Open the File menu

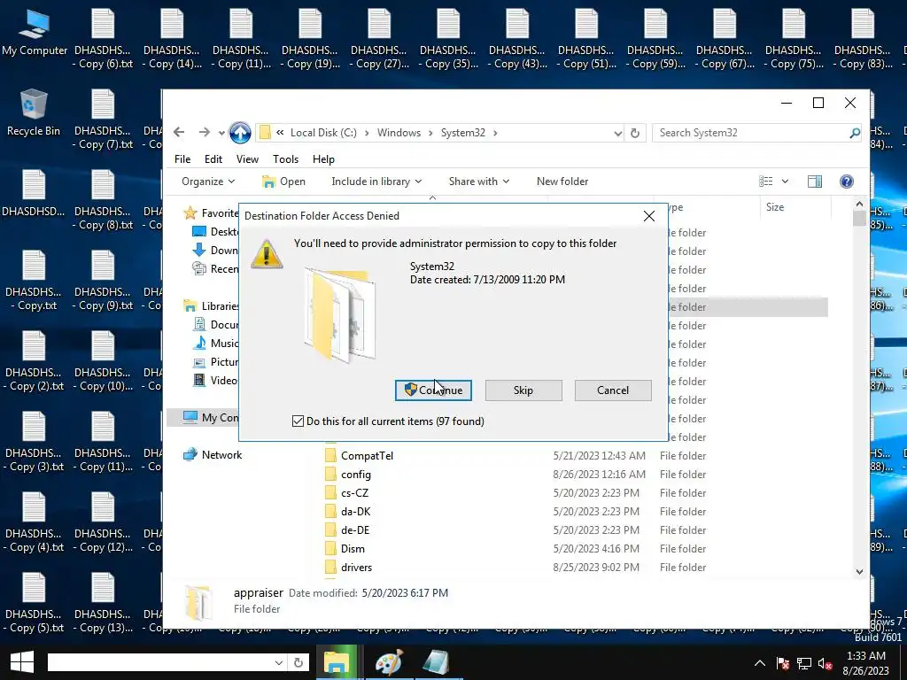tap(182, 159)
